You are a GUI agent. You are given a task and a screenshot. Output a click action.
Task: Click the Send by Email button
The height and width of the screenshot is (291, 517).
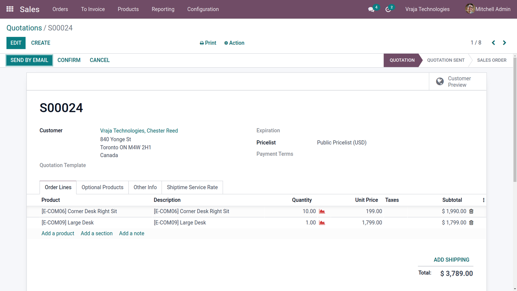point(29,60)
